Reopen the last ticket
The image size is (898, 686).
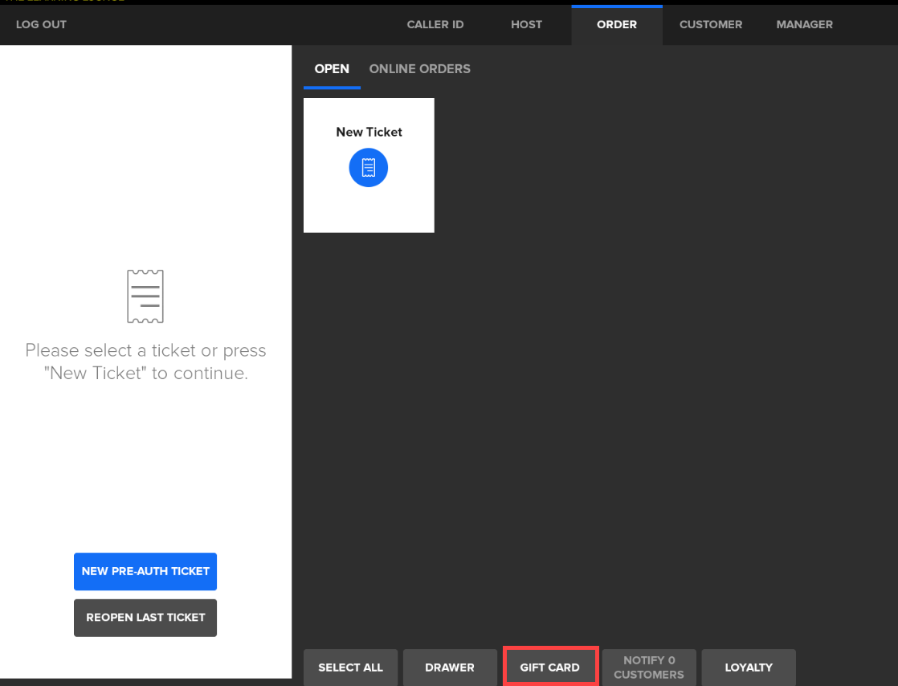145,618
